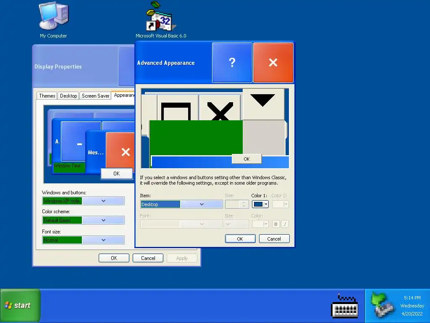
Task: Click the disabled Font Size dropdown
Action: coord(237,224)
